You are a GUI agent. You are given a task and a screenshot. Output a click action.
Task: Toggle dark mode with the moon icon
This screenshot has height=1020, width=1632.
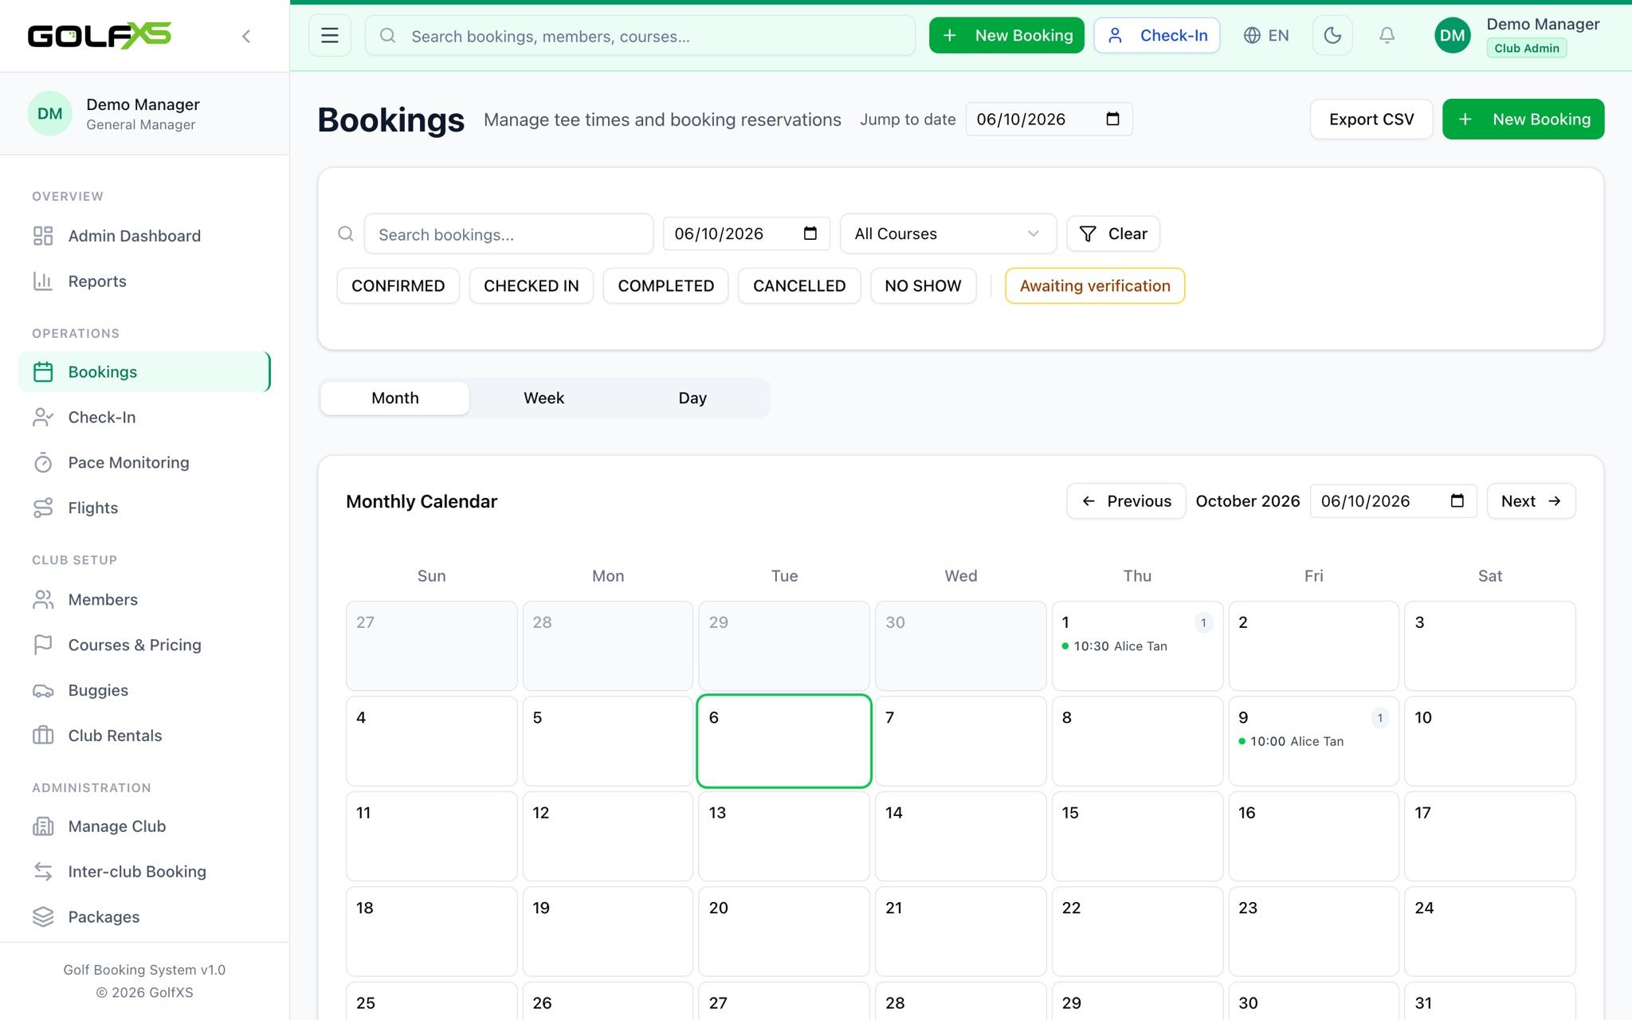pyautogui.click(x=1332, y=36)
